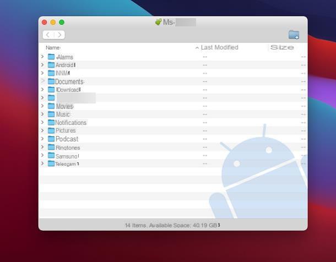Zoom the window with green button
This screenshot has height=262, width=336.
click(x=62, y=22)
